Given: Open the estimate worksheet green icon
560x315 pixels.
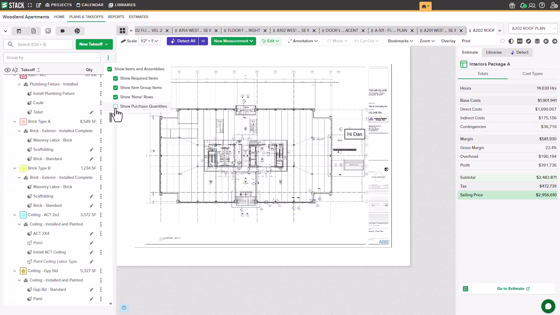Looking at the screenshot, I should point(466,289).
